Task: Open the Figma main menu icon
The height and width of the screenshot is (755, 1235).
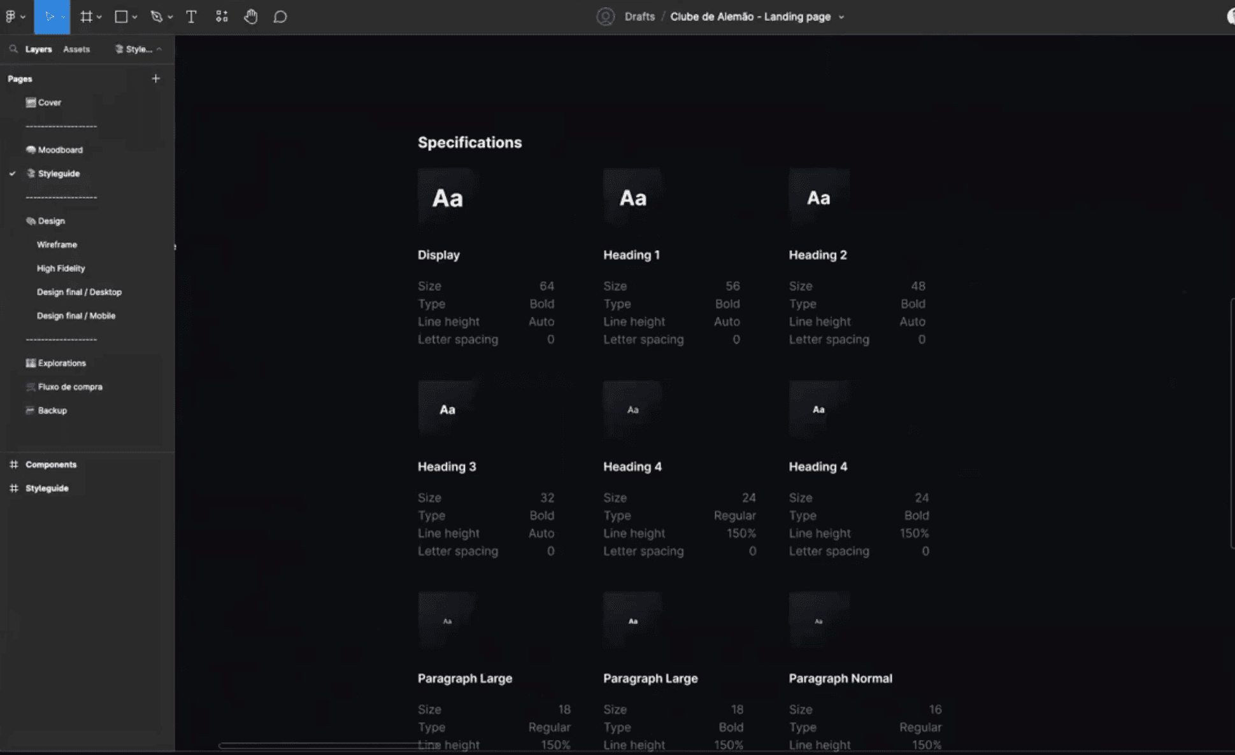Action: pyautogui.click(x=11, y=17)
